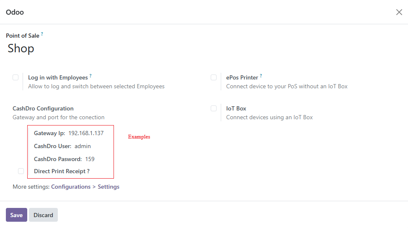Close the Odoo dialog with the X icon

[x=399, y=12]
